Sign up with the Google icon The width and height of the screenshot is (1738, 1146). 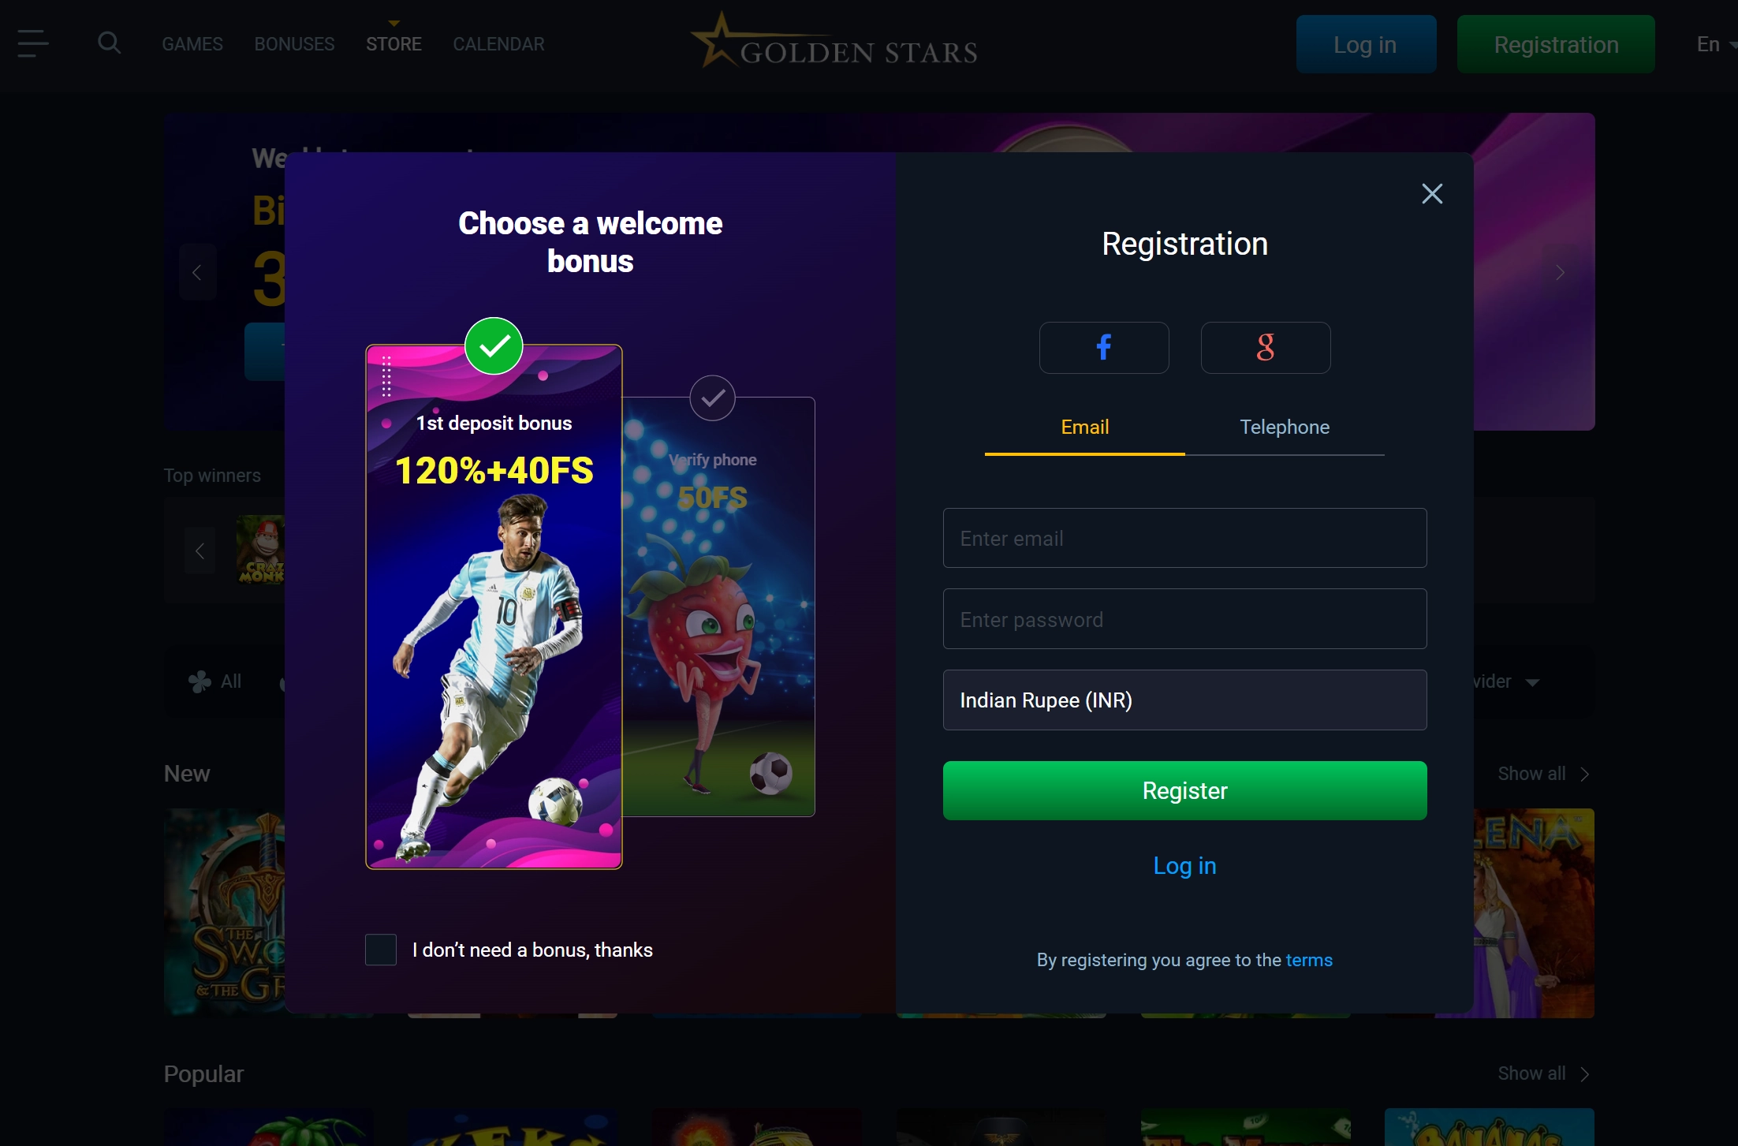pyautogui.click(x=1266, y=348)
